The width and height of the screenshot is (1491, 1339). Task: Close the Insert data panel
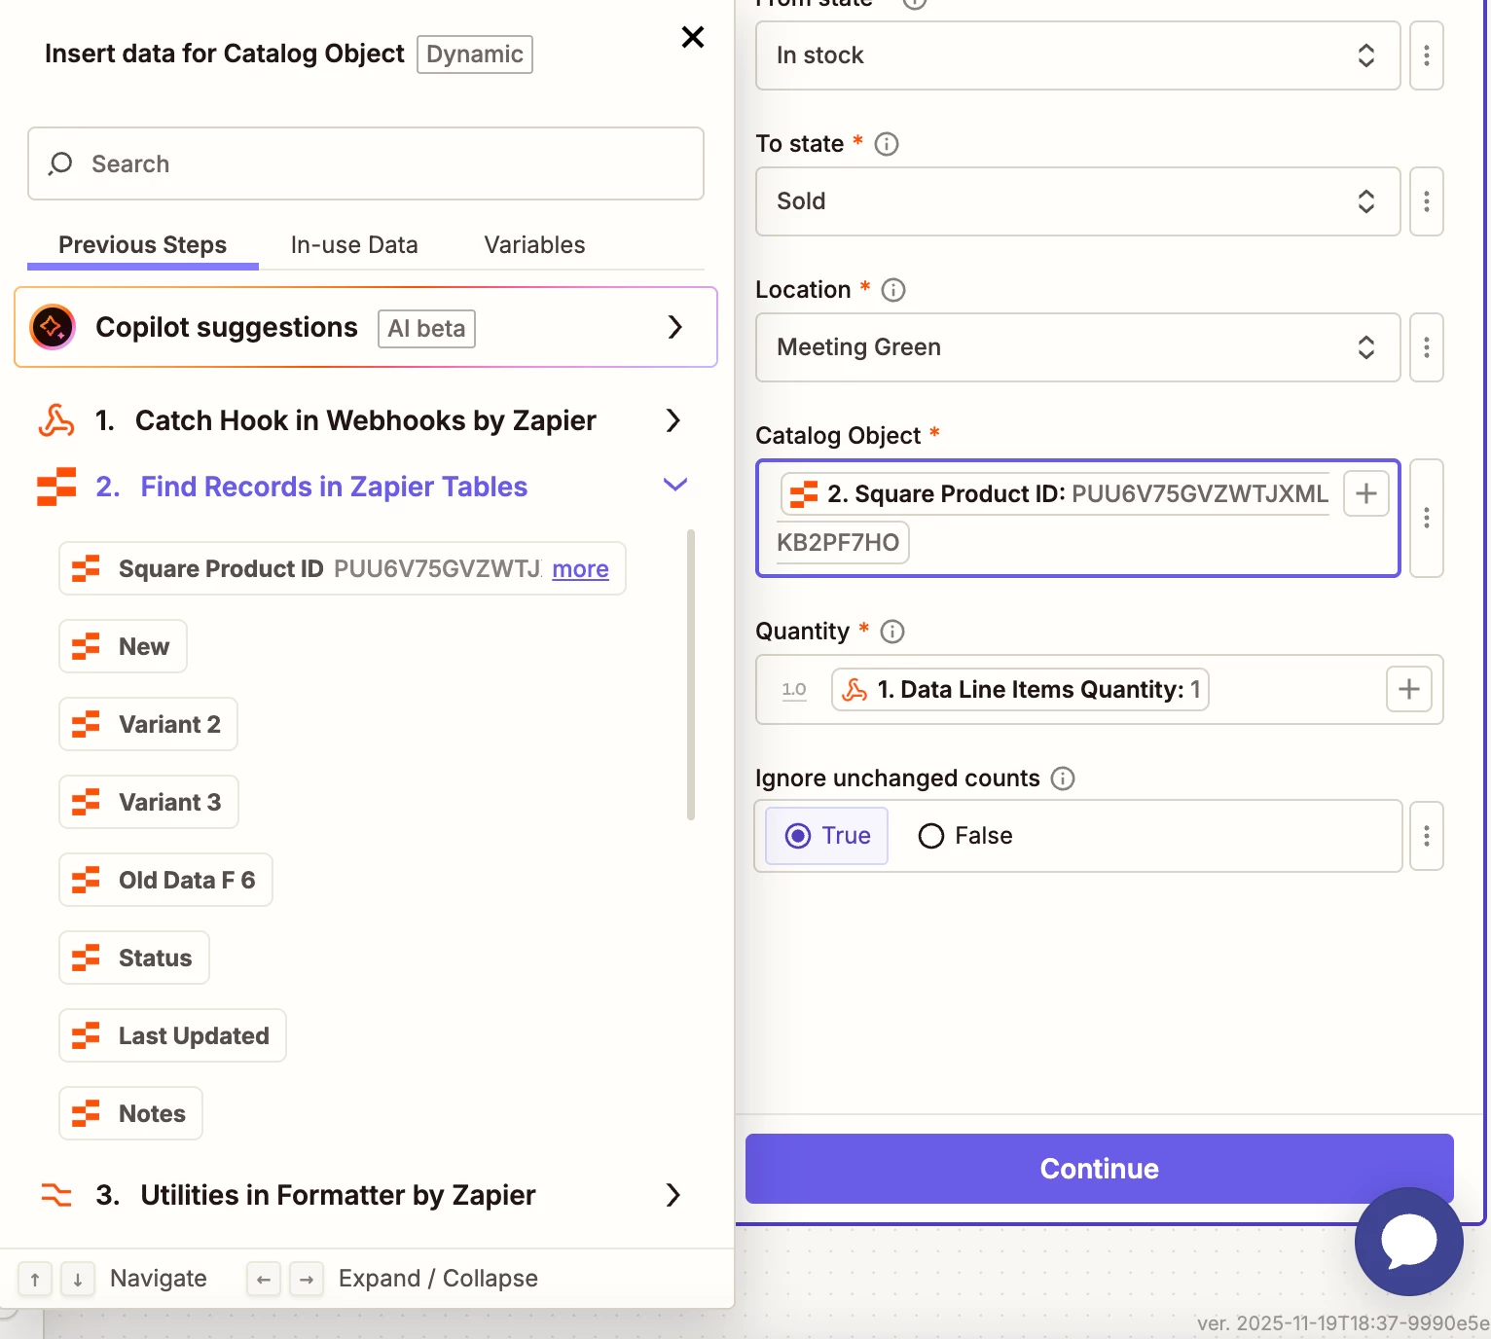[x=693, y=37]
